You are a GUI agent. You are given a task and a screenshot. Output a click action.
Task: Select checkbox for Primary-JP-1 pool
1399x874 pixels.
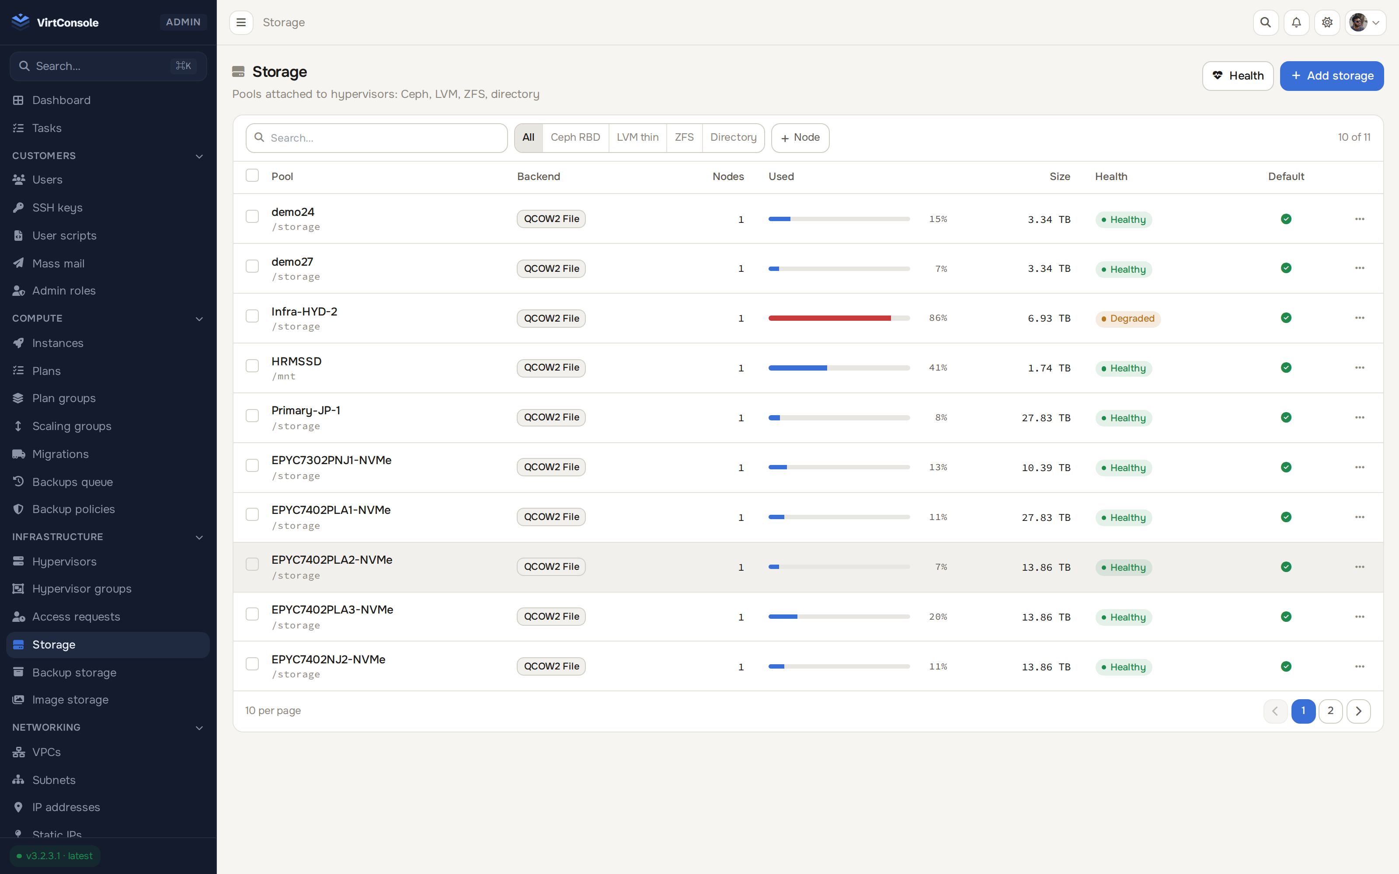click(x=252, y=416)
